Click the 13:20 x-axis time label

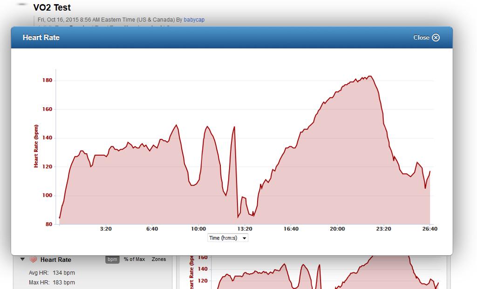245,229
